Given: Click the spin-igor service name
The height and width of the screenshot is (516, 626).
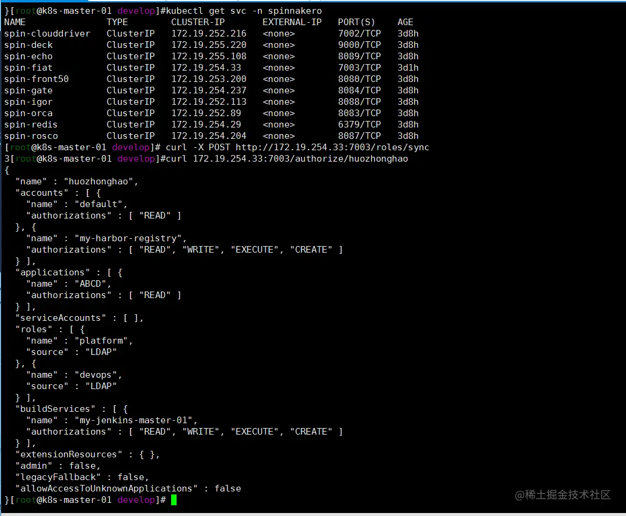Looking at the screenshot, I should point(28,102).
